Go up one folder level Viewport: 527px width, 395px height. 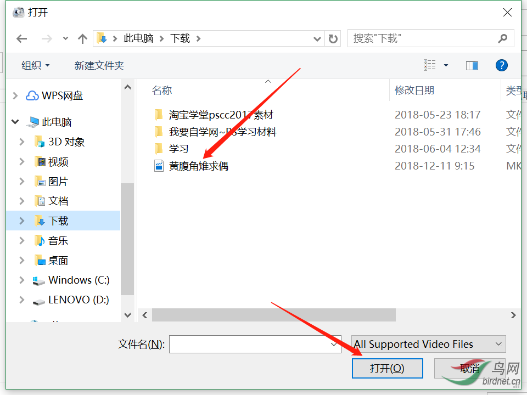point(82,38)
